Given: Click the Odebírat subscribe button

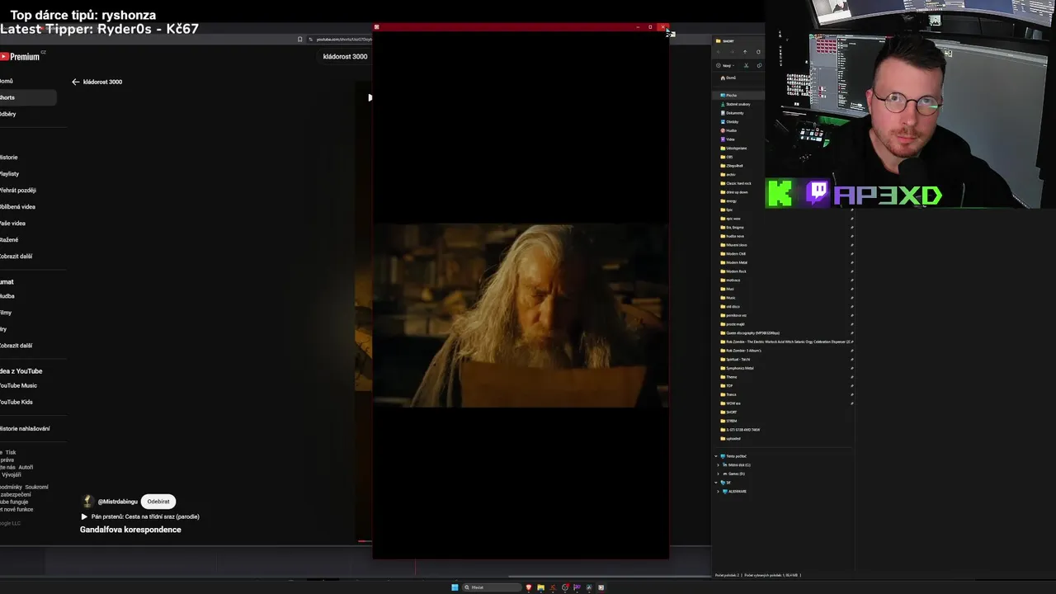Looking at the screenshot, I should 158,502.
